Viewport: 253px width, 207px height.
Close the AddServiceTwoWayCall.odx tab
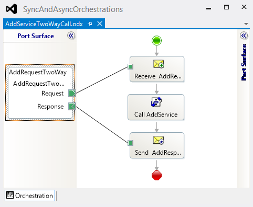(100, 24)
